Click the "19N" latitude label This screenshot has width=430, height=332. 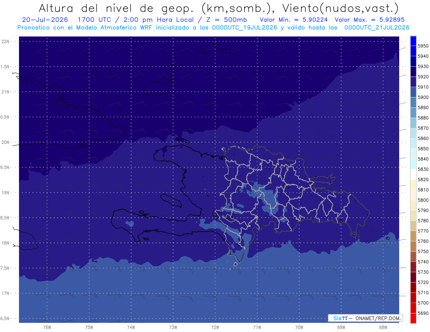(x=6, y=193)
